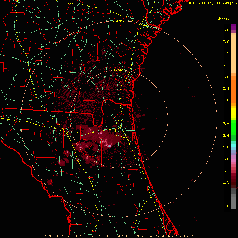
Task: Click the 9.0 value on the color scale
Action: (x=226, y=42)
